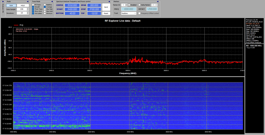Uncheck the Show Grid option
This screenshot has width=265, height=135.
[33, 11]
